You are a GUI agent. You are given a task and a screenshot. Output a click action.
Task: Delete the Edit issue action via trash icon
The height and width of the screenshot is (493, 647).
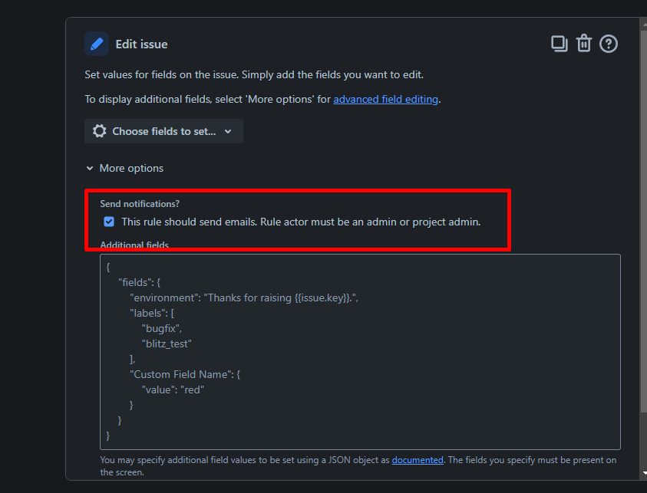point(584,43)
